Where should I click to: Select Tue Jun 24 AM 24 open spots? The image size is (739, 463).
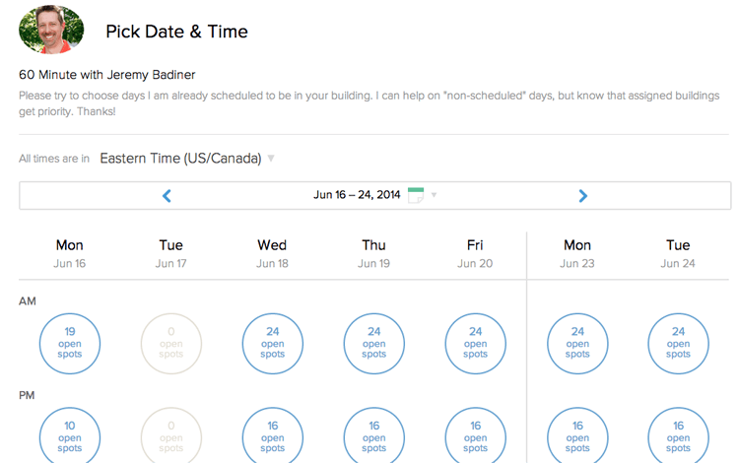678,344
